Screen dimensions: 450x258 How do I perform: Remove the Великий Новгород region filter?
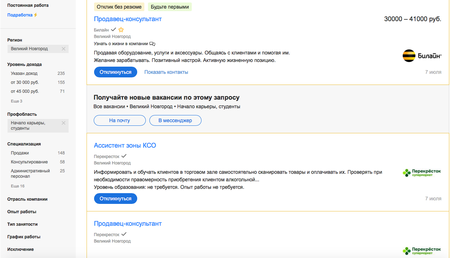pos(64,49)
